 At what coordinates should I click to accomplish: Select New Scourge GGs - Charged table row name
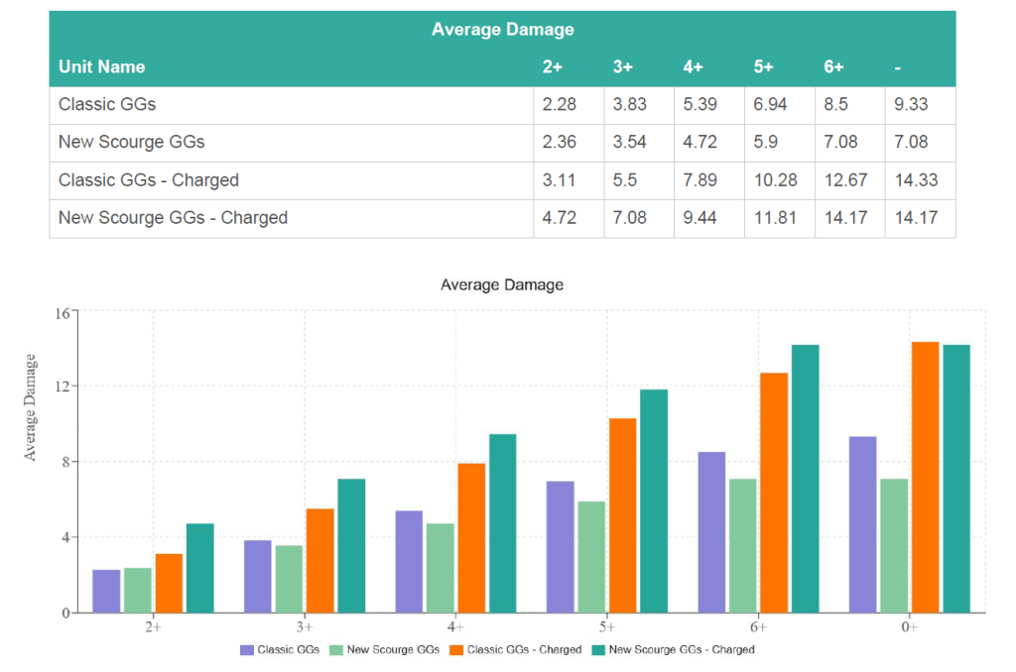coord(173,218)
